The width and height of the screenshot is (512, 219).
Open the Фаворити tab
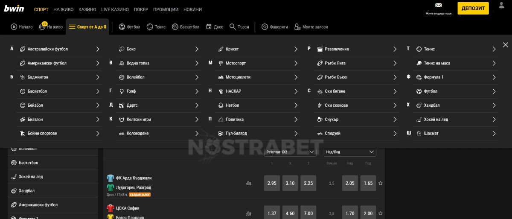tap(275, 27)
